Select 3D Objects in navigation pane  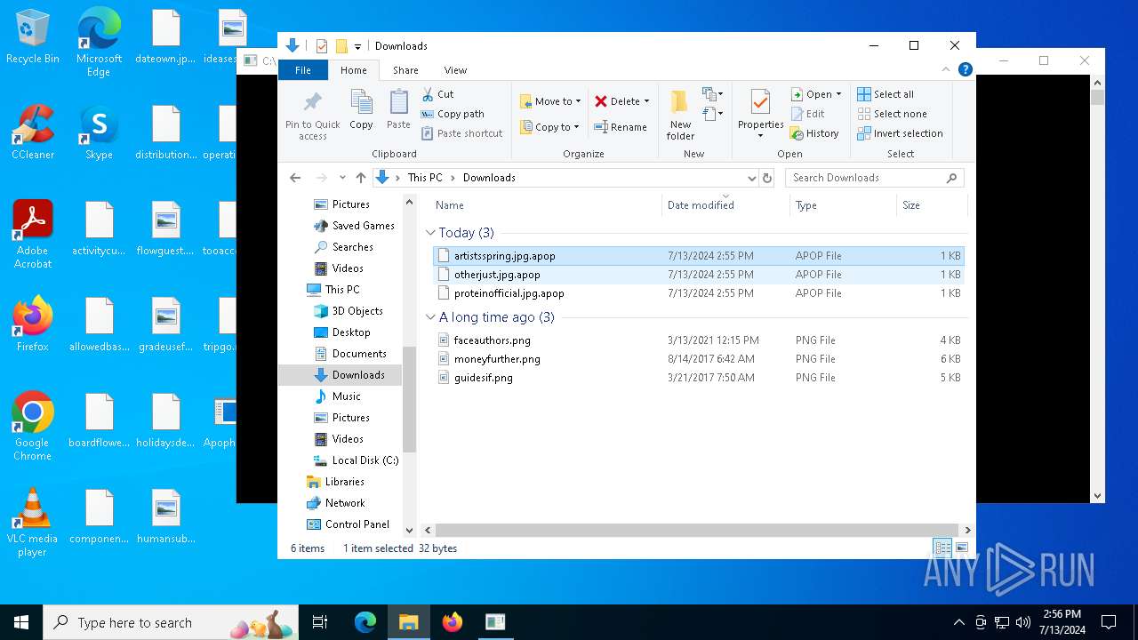click(x=349, y=311)
